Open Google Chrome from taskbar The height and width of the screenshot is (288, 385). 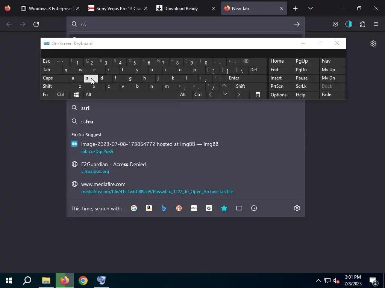(x=83, y=280)
